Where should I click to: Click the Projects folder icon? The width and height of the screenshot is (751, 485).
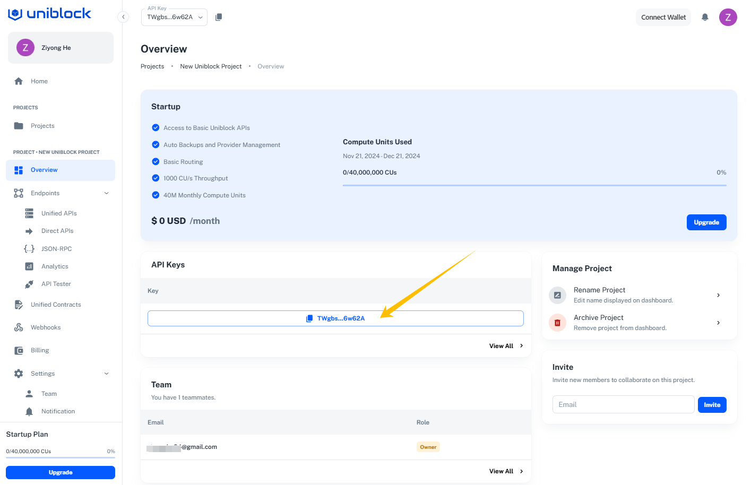coord(19,126)
